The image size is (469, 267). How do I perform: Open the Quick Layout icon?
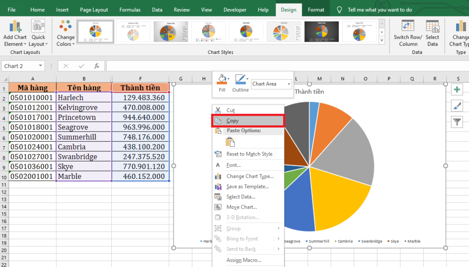click(38, 27)
